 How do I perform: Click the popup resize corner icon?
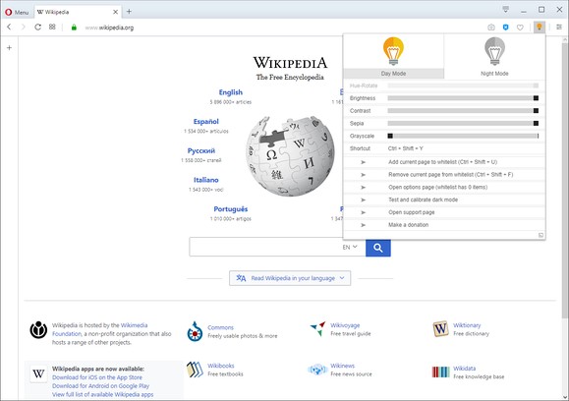click(541, 235)
